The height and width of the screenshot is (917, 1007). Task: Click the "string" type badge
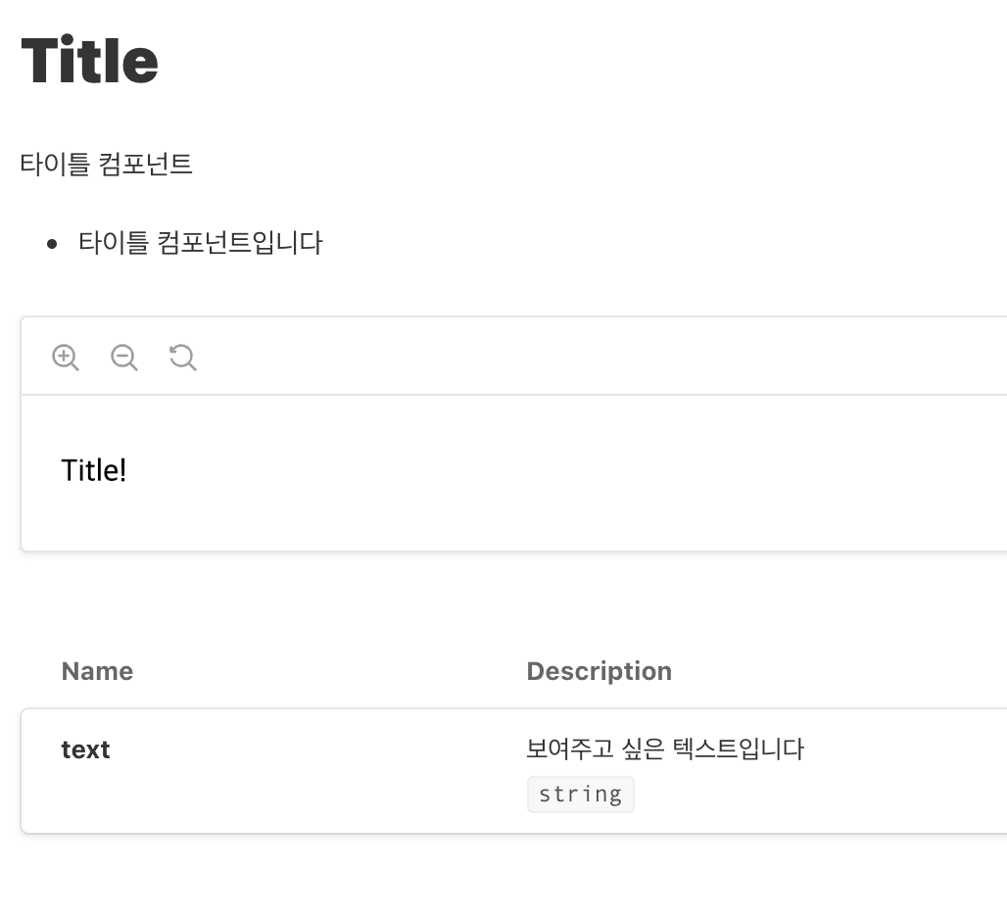click(581, 794)
